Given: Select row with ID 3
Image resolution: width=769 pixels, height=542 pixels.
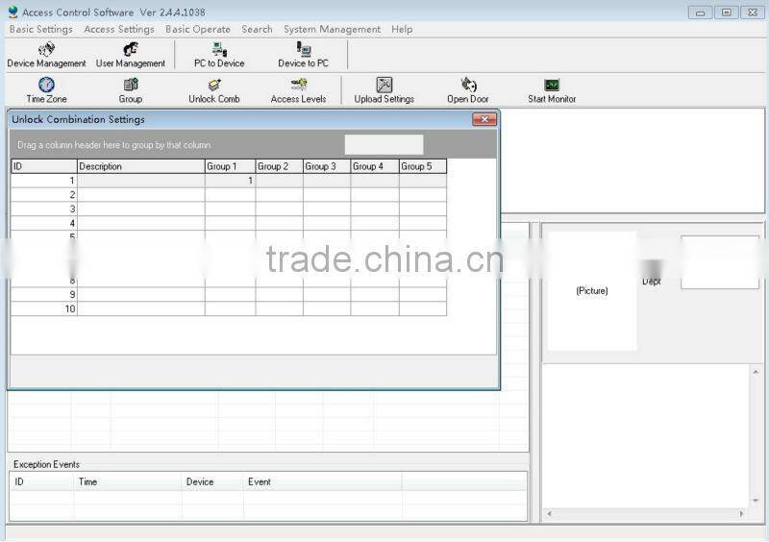Looking at the screenshot, I should tap(229, 209).
